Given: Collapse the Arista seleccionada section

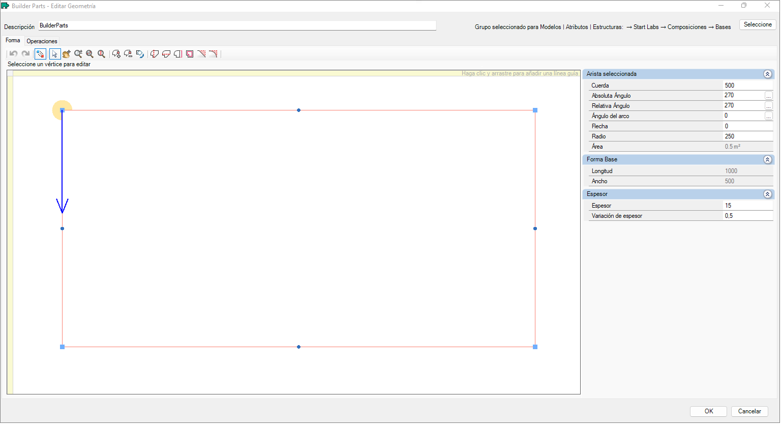Looking at the screenshot, I should pos(768,74).
